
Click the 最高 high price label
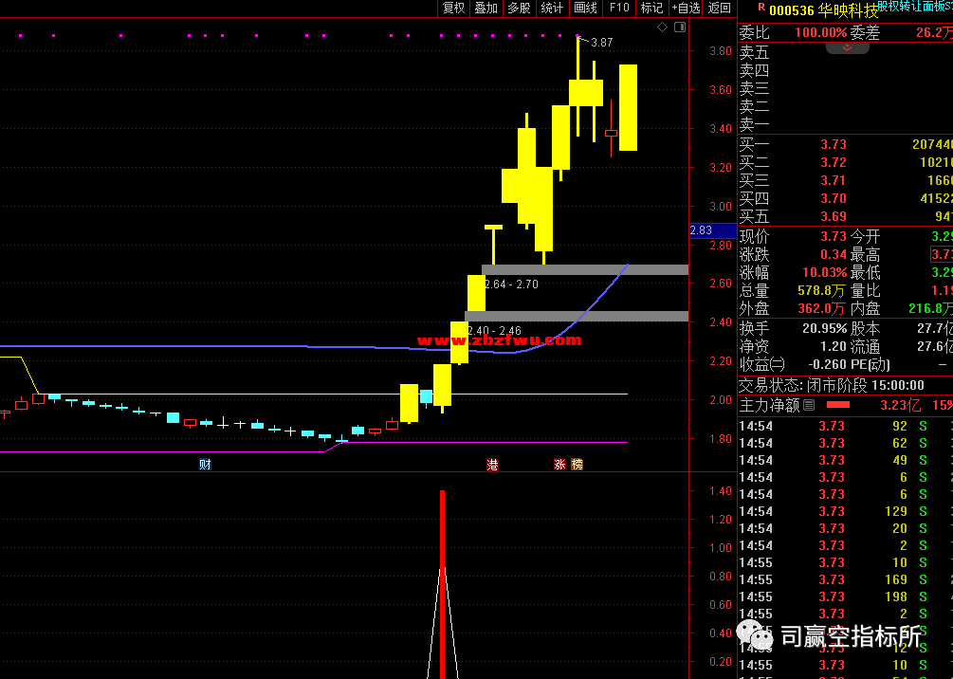click(865, 254)
